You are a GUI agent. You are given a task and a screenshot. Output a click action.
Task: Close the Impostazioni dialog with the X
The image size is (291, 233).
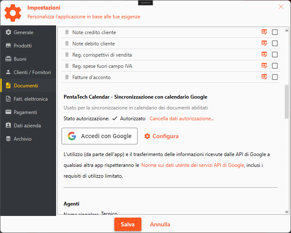click(x=281, y=7)
